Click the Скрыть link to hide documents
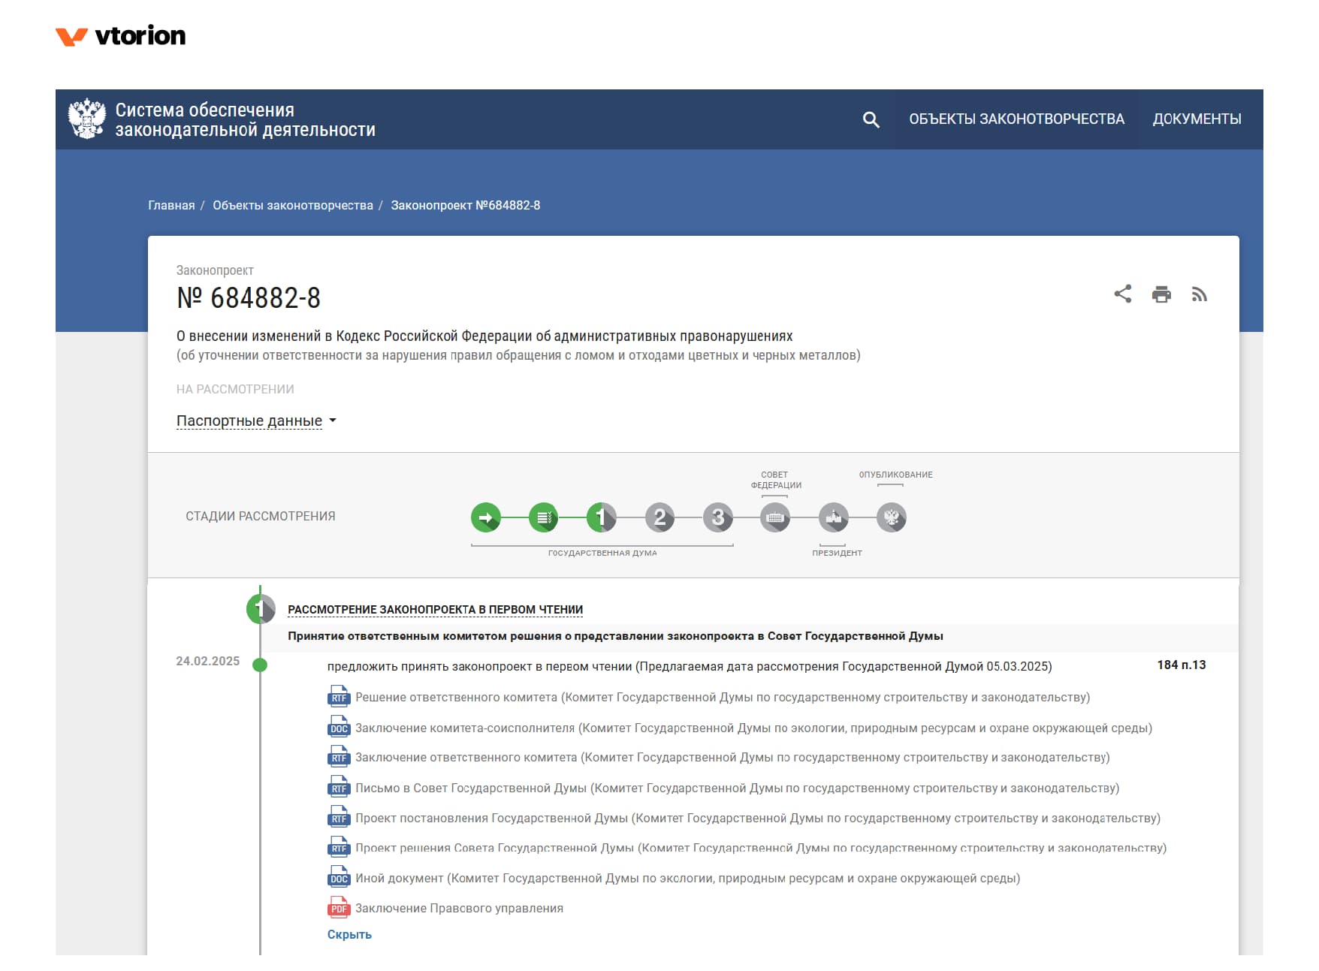This screenshot has height=971, width=1319. click(x=349, y=934)
